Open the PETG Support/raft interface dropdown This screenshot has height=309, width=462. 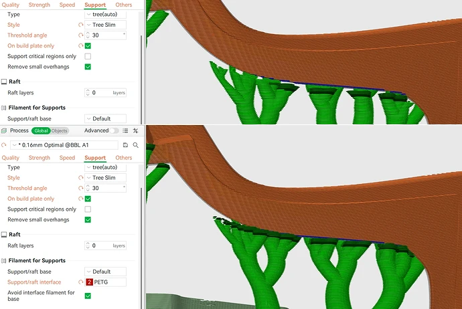click(106, 282)
